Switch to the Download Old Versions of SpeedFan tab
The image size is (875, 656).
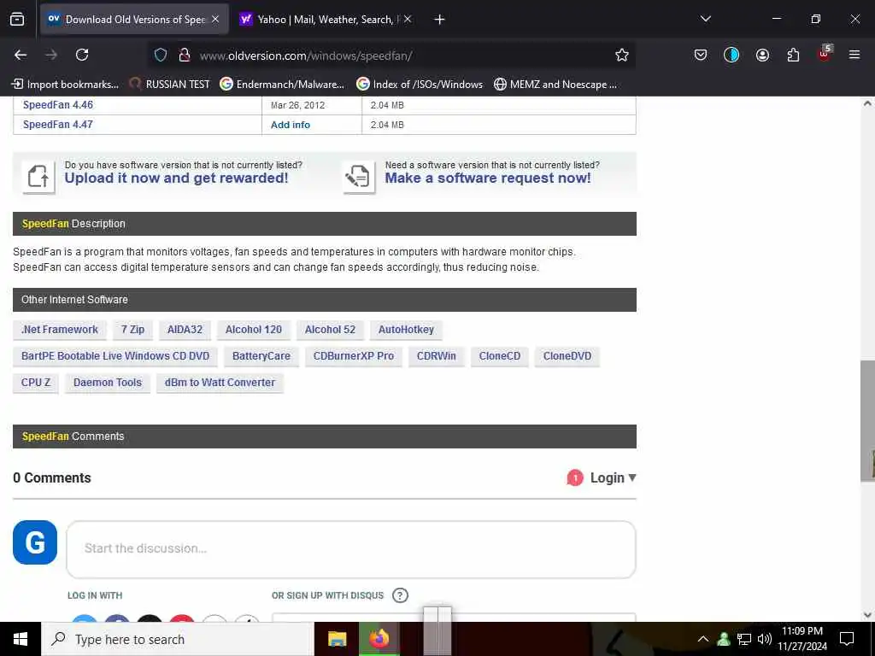pos(134,20)
